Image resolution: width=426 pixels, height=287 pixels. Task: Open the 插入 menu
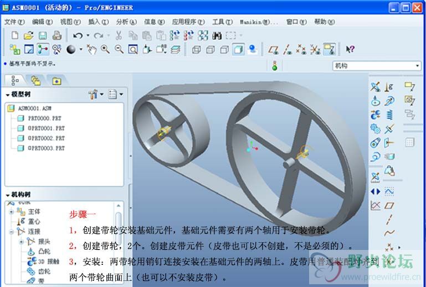click(x=99, y=22)
